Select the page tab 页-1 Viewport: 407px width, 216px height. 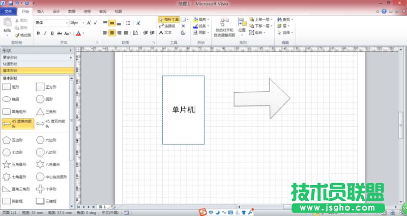(x=102, y=207)
